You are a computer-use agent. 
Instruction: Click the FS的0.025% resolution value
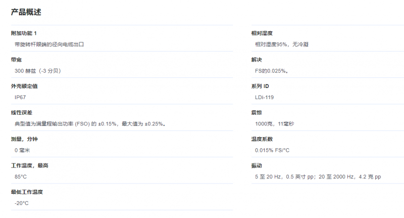point(272,71)
